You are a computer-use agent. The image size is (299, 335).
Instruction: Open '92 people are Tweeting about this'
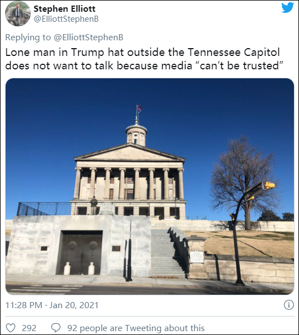point(136,328)
